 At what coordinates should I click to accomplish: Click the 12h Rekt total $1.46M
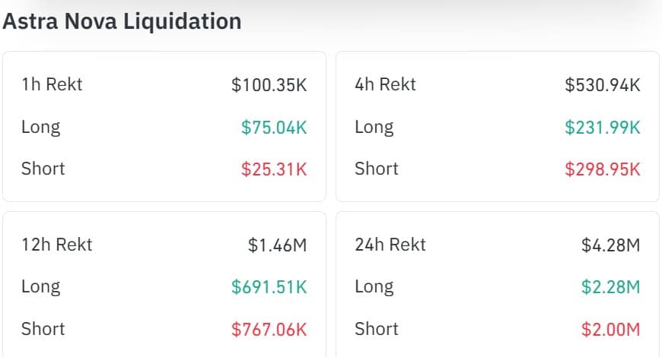pos(277,245)
